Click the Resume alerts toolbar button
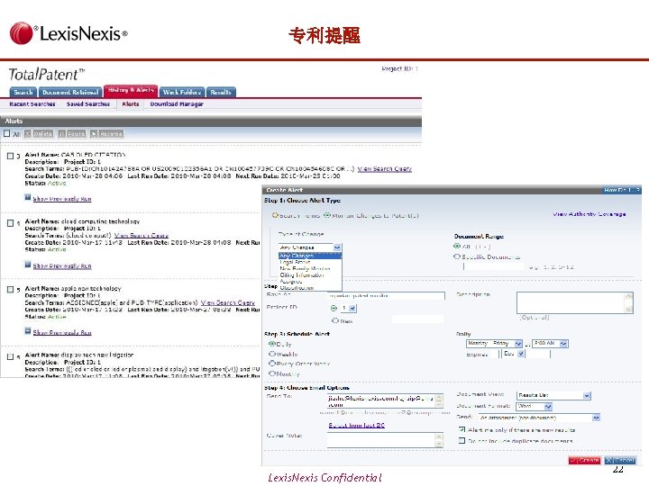The height and width of the screenshot is (486, 649). pyautogui.click(x=106, y=134)
